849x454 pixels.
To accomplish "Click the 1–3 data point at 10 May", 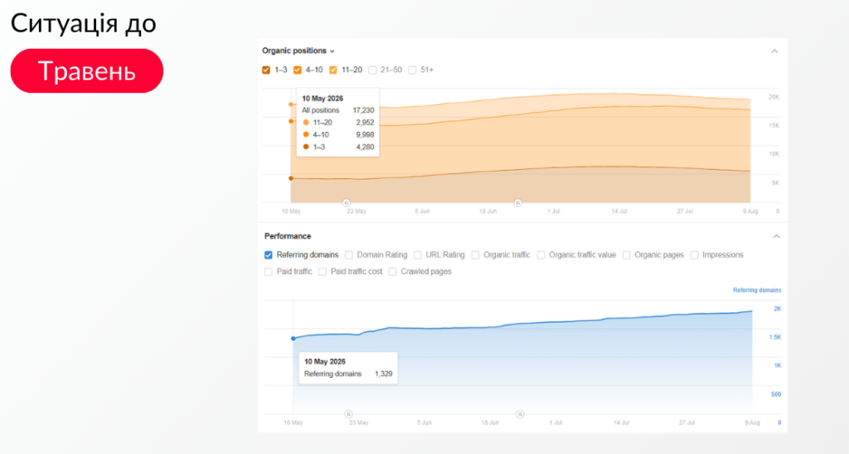I will point(291,178).
